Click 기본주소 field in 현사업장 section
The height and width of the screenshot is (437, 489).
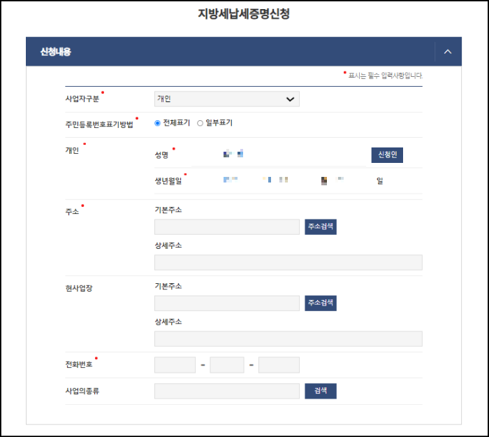click(x=227, y=303)
